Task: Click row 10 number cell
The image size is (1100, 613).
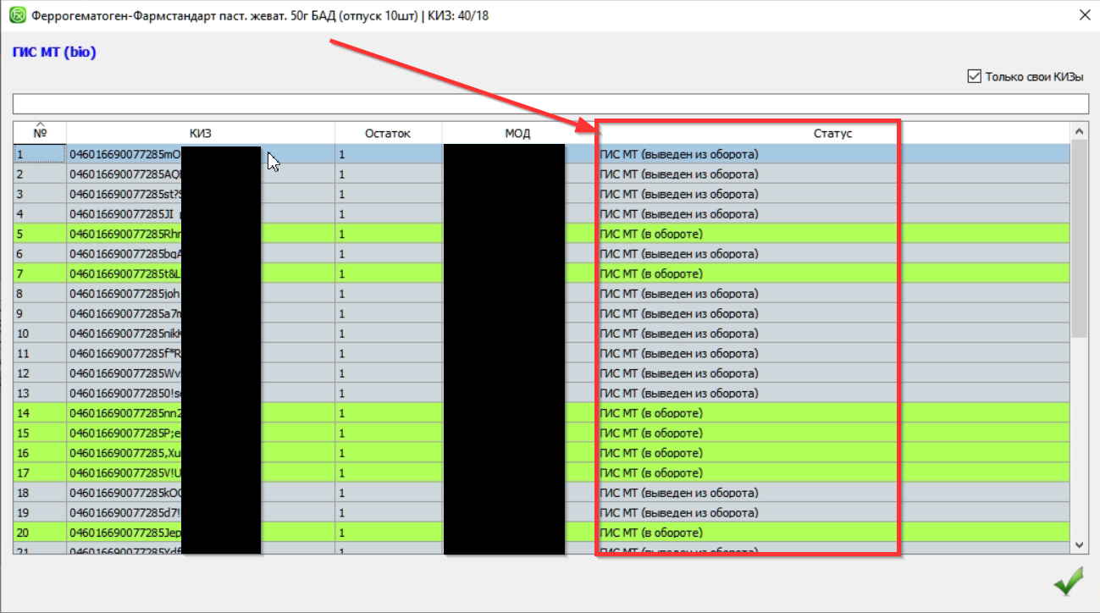Action: [39, 334]
